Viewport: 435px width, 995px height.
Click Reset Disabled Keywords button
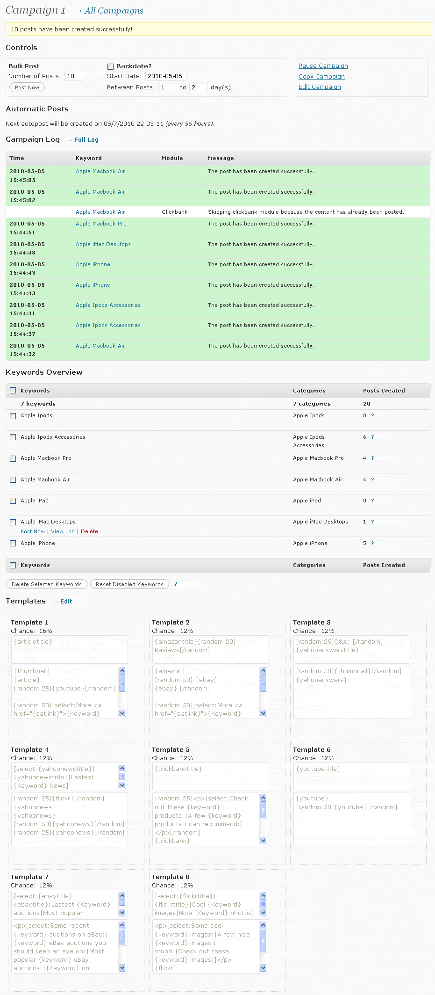point(129,584)
